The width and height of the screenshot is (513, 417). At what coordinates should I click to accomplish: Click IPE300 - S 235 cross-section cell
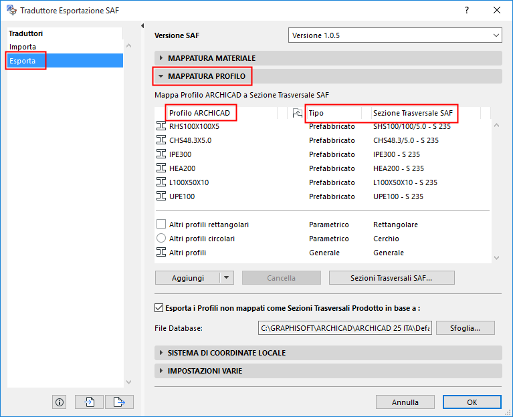(x=397, y=154)
